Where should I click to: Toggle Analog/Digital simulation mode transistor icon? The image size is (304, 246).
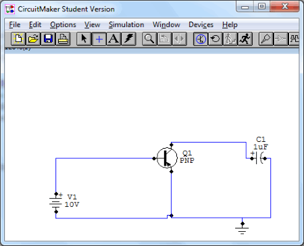201,39
